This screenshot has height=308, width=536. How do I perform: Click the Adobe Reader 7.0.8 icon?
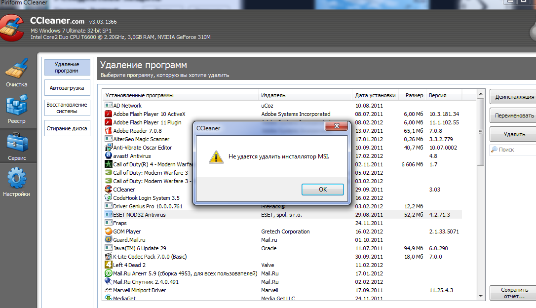[109, 131]
